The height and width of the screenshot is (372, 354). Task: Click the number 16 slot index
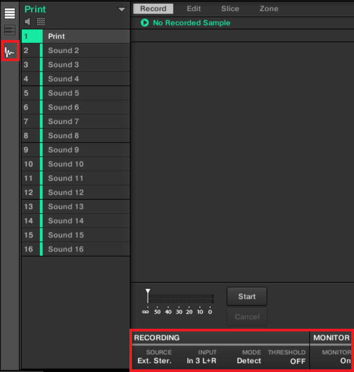click(x=29, y=249)
